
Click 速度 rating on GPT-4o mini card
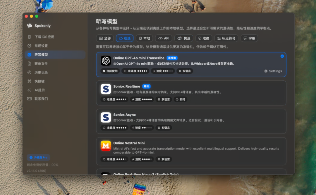pos(163,71)
